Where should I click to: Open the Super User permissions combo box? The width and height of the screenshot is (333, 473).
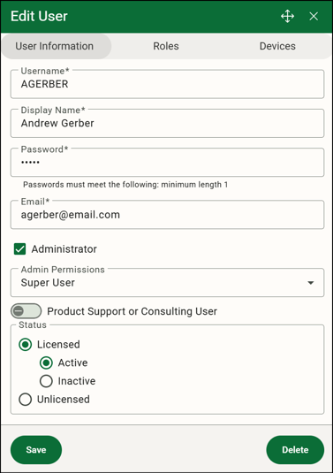(167, 283)
